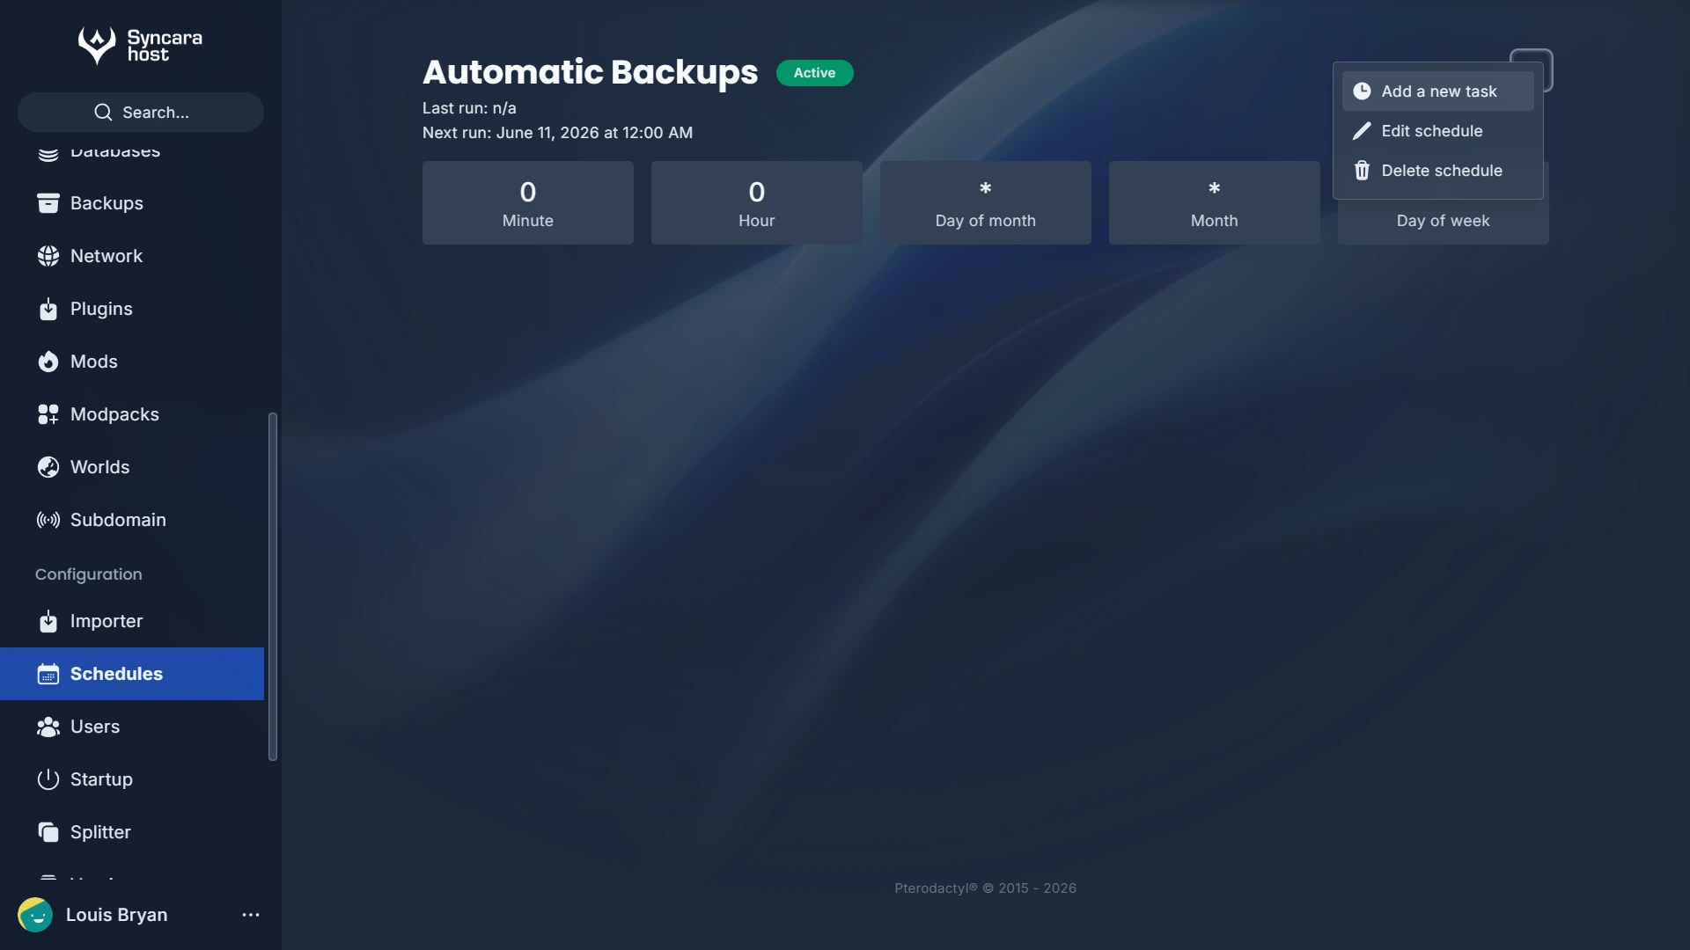Open the Plugins section
The height and width of the screenshot is (950, 1690).
(x=132, y=309)
